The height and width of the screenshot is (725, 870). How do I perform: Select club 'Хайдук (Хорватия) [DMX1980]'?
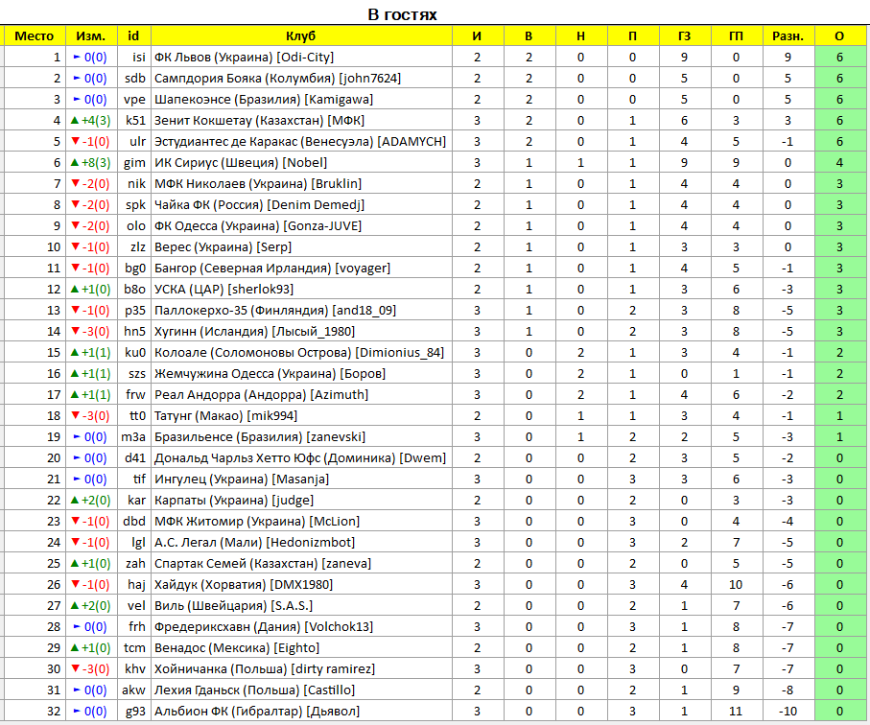(244, 584)
